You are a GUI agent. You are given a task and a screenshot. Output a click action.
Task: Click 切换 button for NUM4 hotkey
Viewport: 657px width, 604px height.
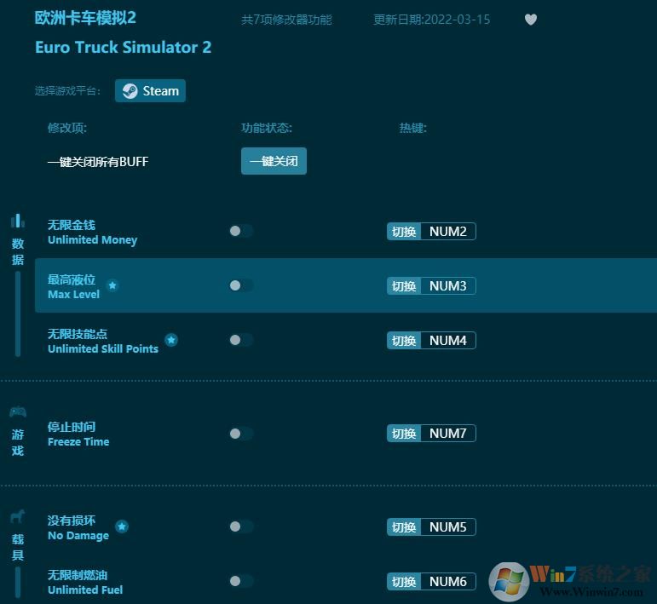tap(404, 340)
